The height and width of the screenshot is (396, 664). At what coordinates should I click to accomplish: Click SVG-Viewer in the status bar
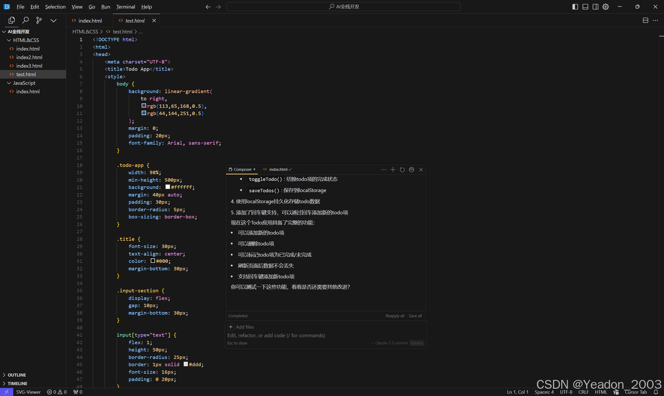[x=28, y=392]
